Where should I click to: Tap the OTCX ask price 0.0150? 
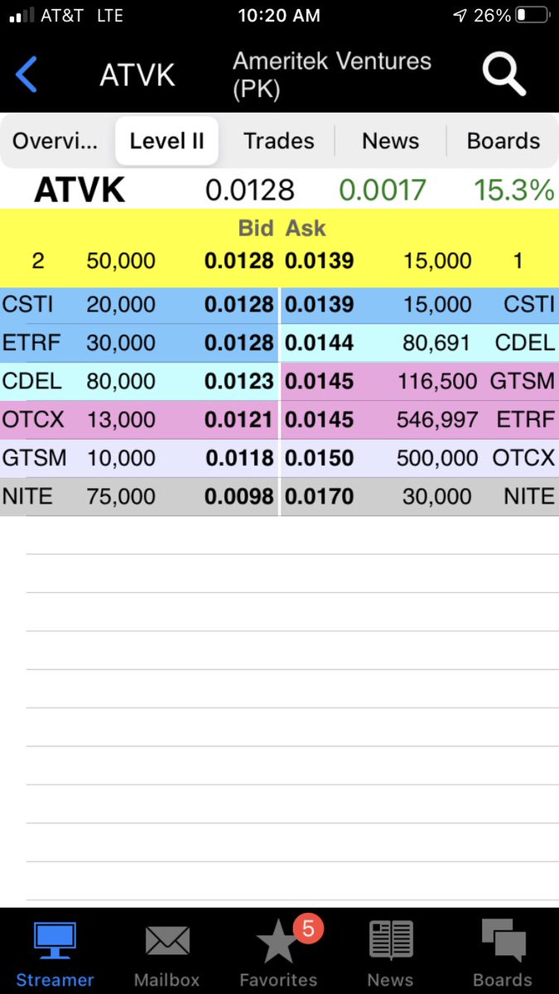pyautogui.click(x=320, y=457)
